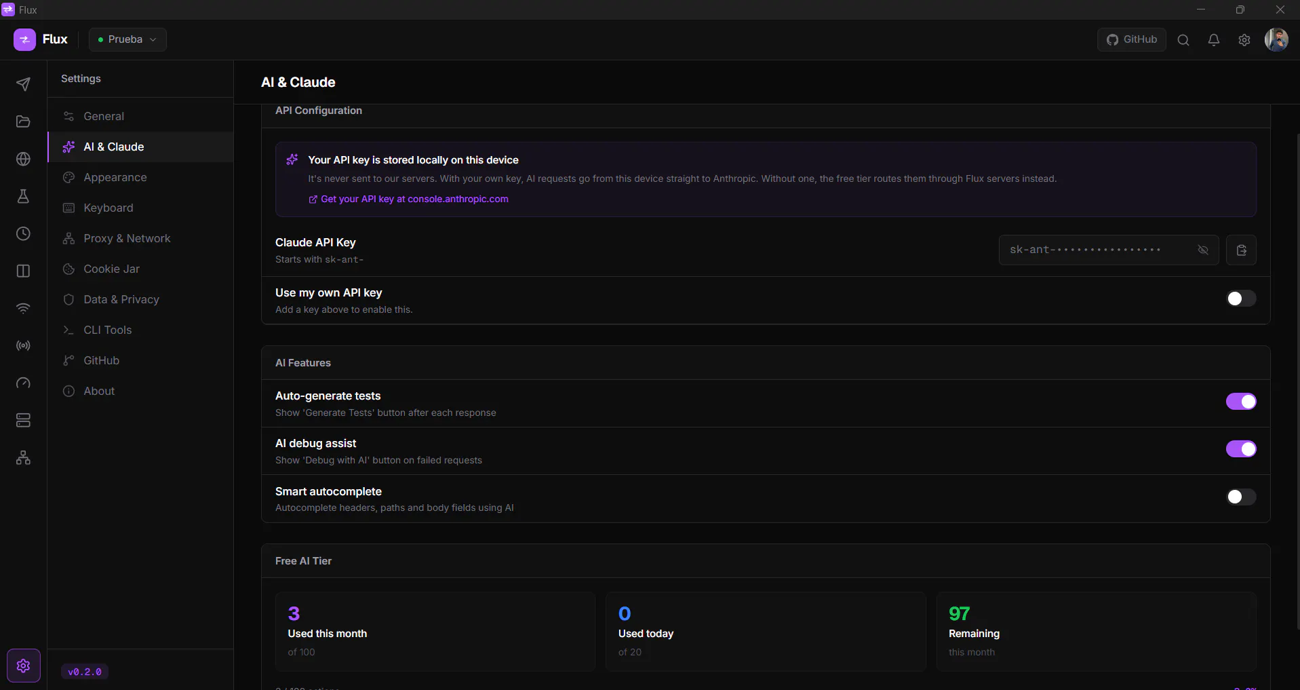The height and width of the screenshot is (690, 1300).
Task: Open Keyboard settings
Action: pos(140,208)
